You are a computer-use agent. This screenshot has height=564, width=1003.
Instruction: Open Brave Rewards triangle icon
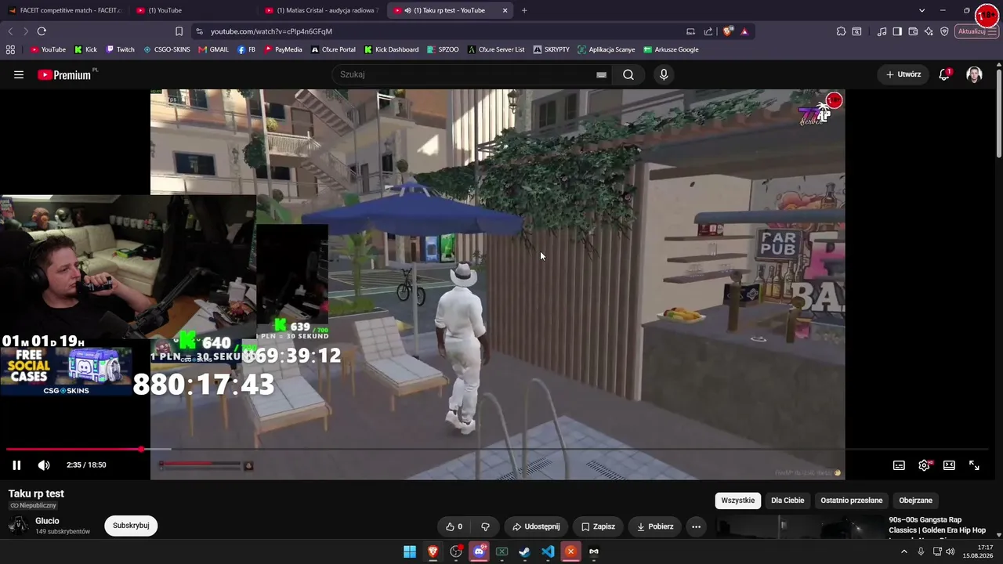click(744, 31)
